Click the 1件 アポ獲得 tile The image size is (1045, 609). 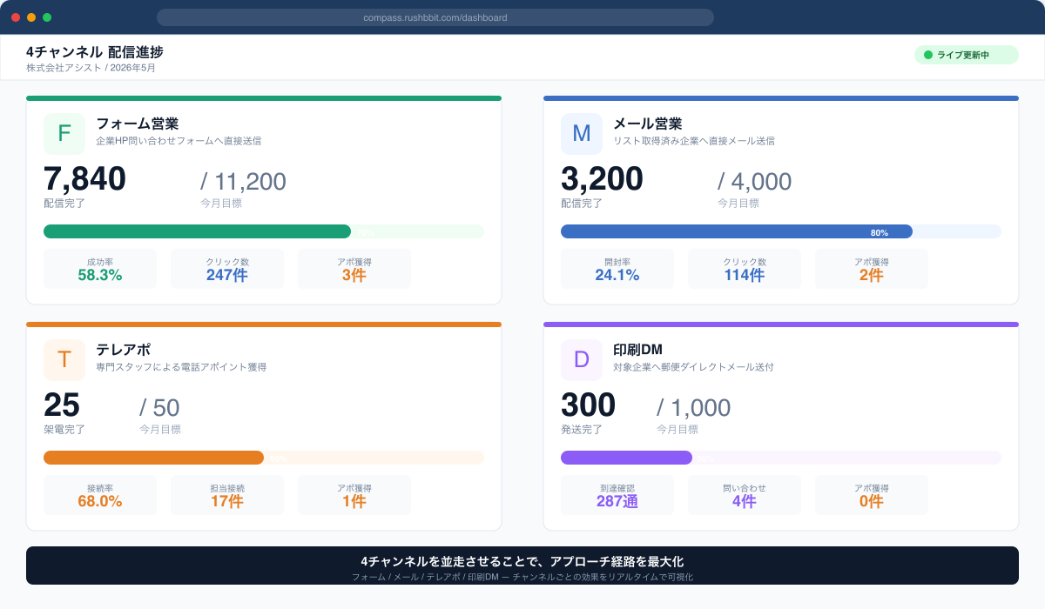(x=354, y=495)
